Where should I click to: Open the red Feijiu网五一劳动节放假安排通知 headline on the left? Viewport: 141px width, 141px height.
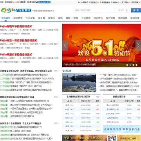[x=19, y=40]
